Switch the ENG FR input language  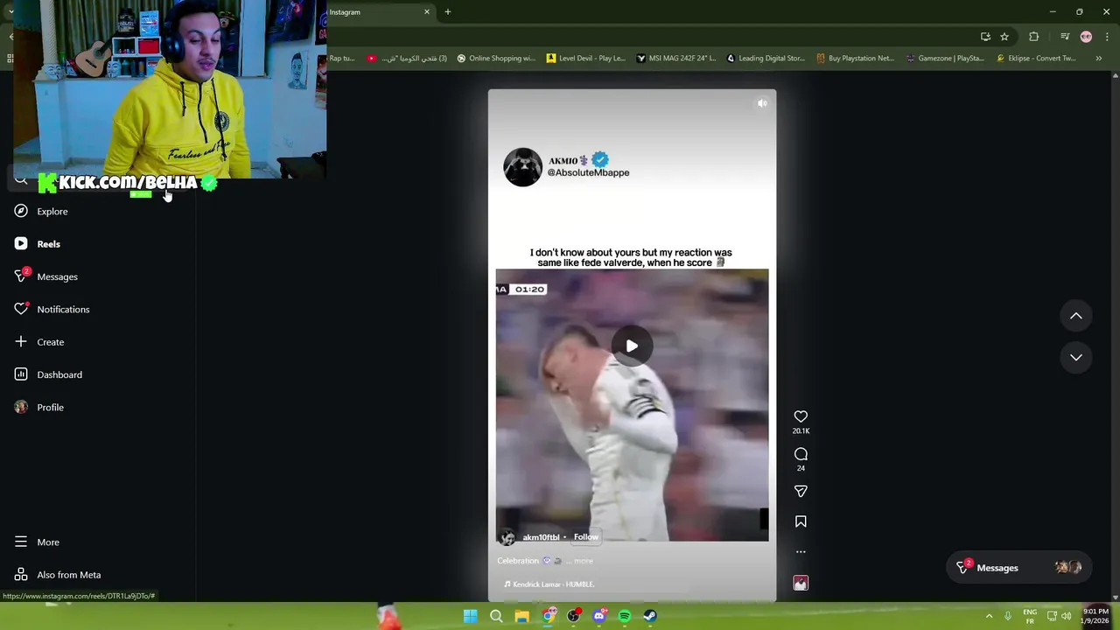pos(1030,616)
